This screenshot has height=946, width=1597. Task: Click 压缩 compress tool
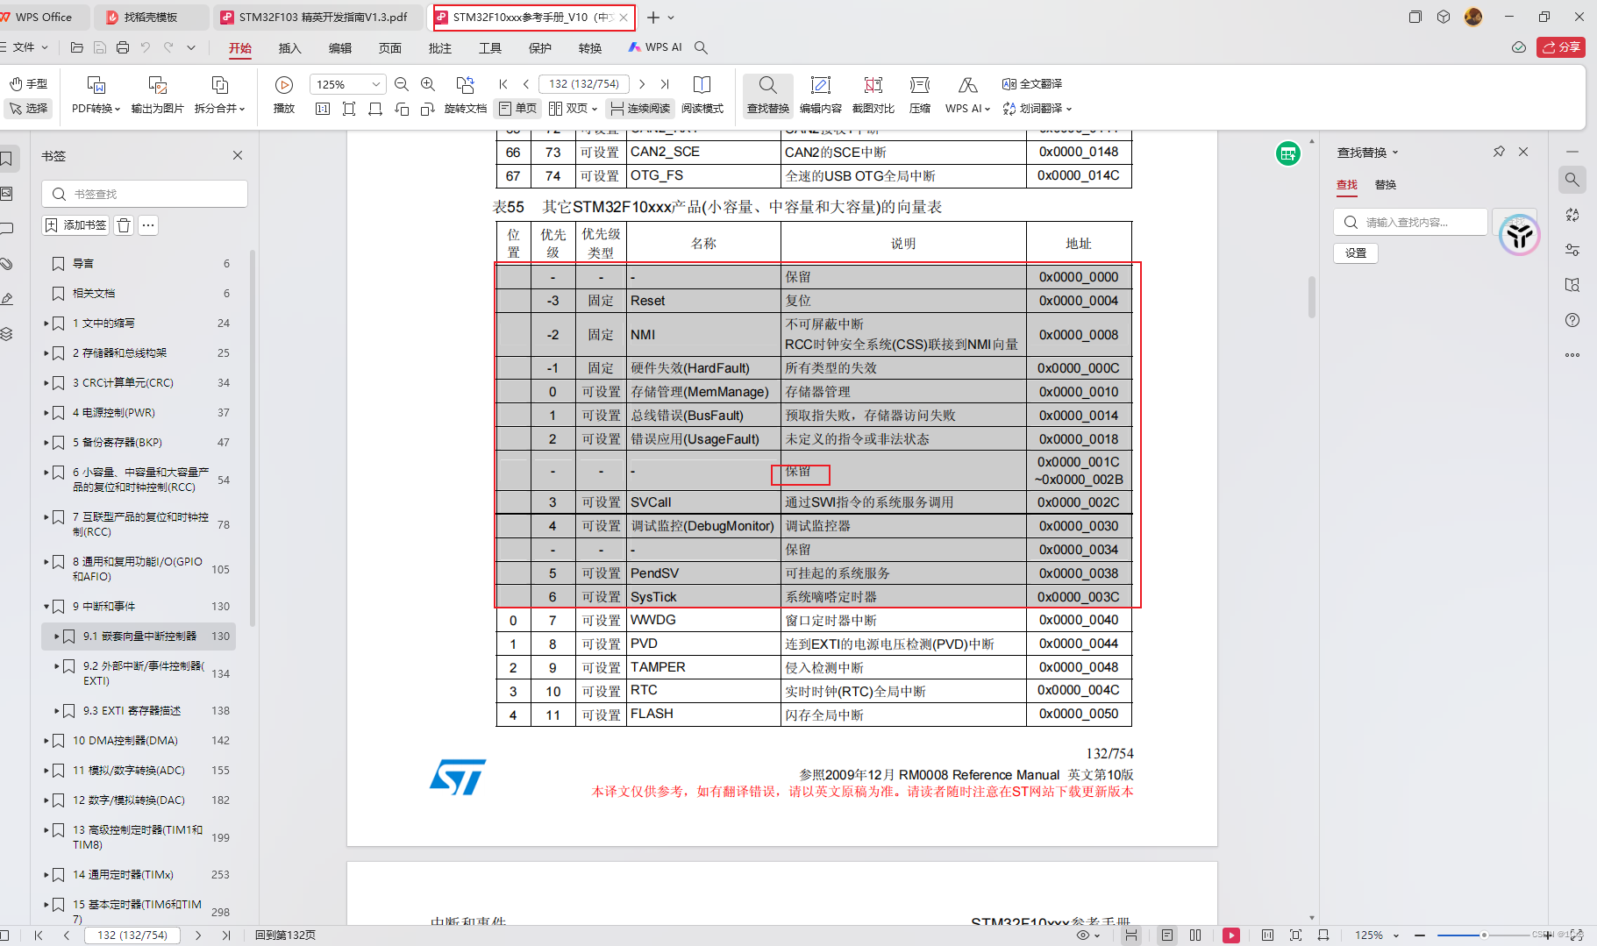[x=920, y=96]
